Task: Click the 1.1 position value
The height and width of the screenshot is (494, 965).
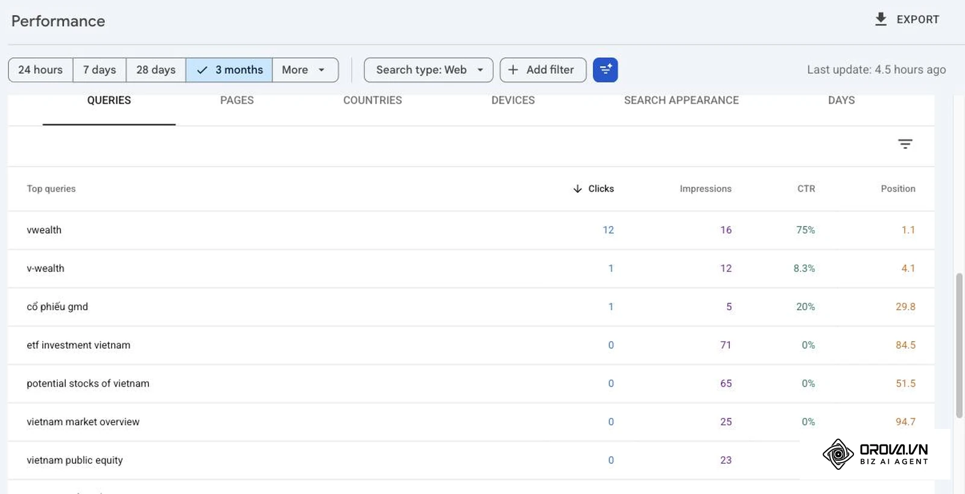Action: click(x=908, y=230)
